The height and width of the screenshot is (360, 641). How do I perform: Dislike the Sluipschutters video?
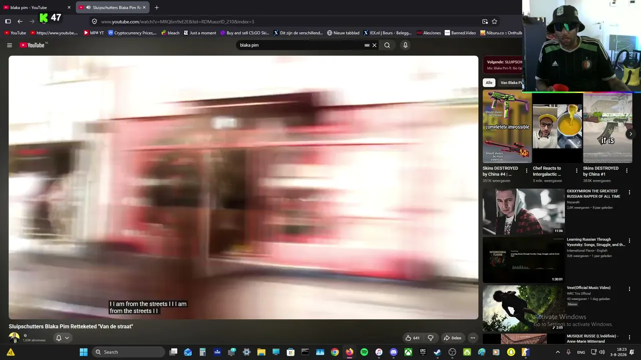pyautogui.click(x=431, y=338)
